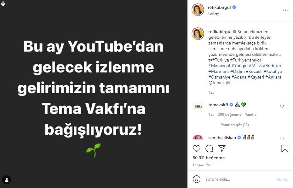Open the three-dot post options menu
Image resolution: width=293 pixels, height=188 pixels.
point(285,10)
